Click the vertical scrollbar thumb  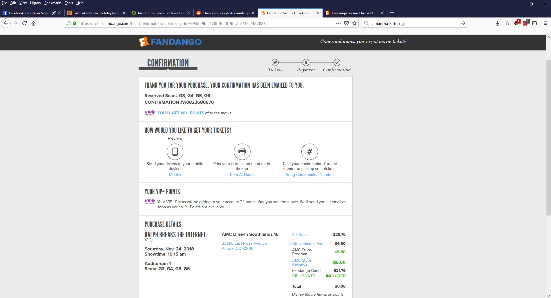pyautogui.click(x=548, y=138)
